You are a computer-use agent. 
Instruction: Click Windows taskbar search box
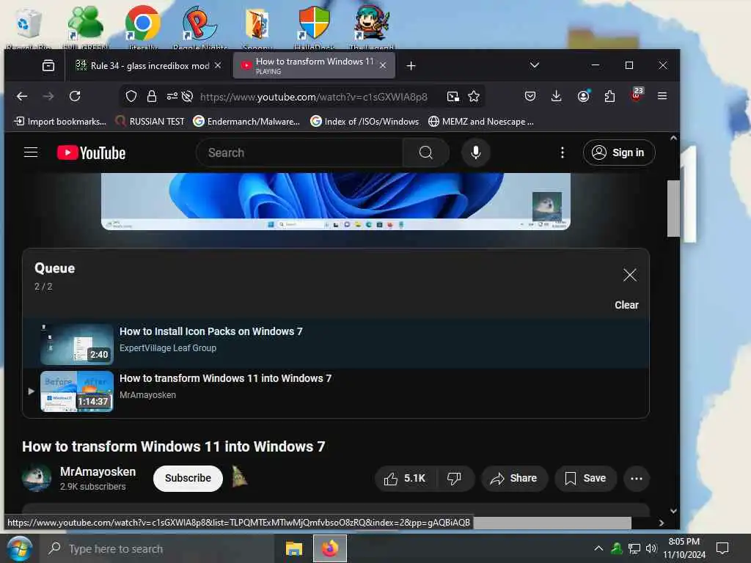pyautogui.click(x=158, y=548)
